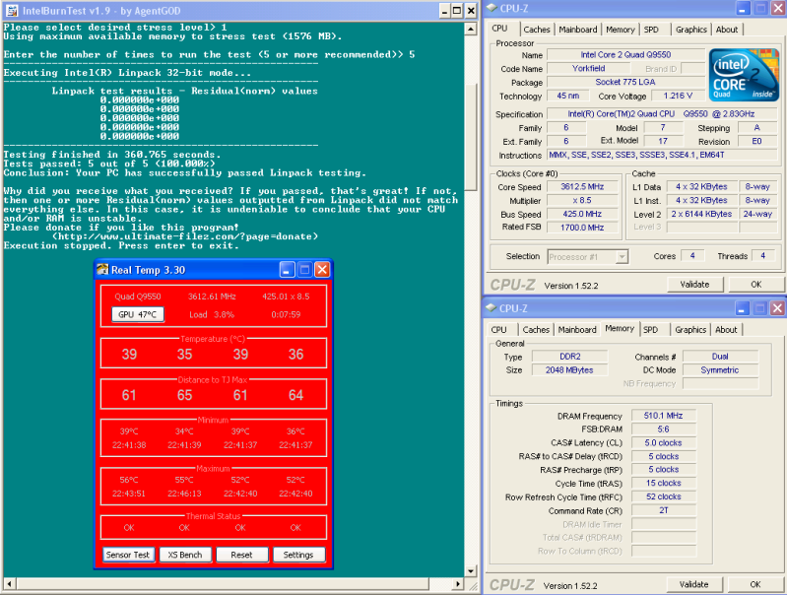Switch to About tab in lower CPU-Z

[726, 330]
